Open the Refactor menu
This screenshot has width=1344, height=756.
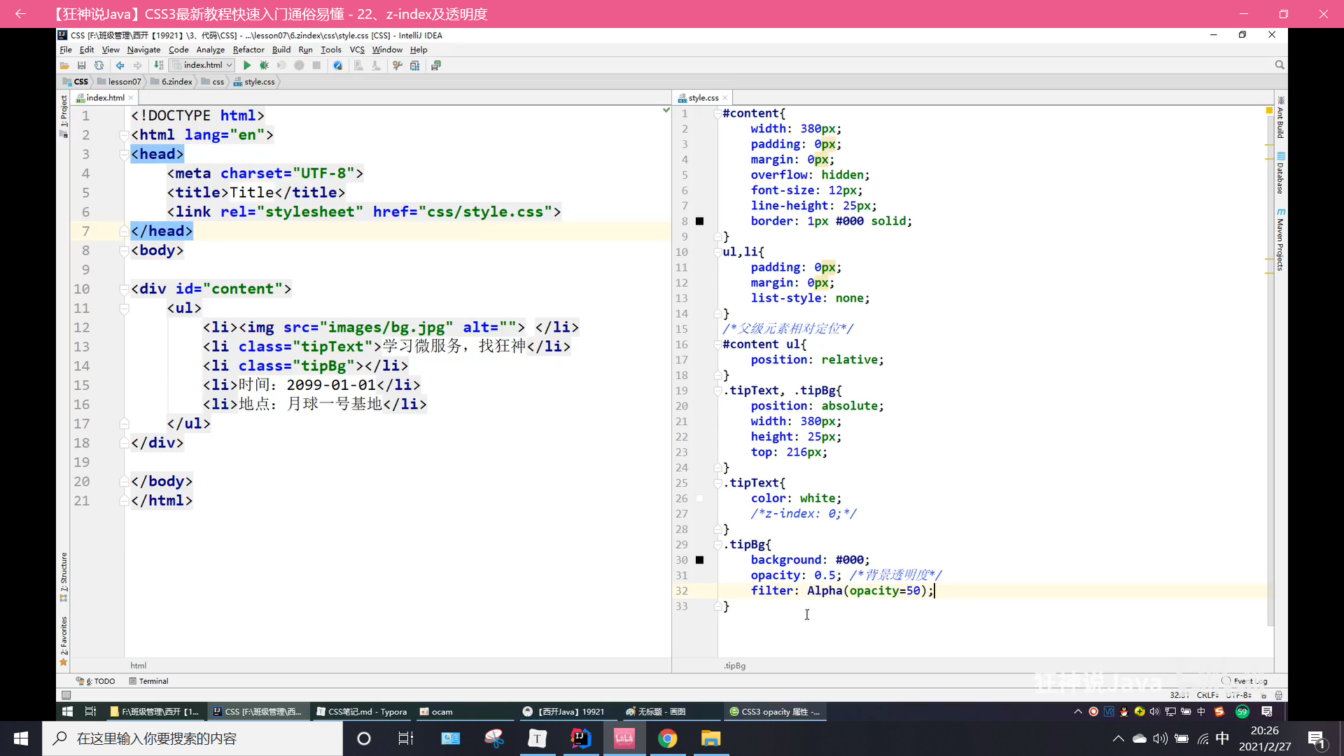248,50
